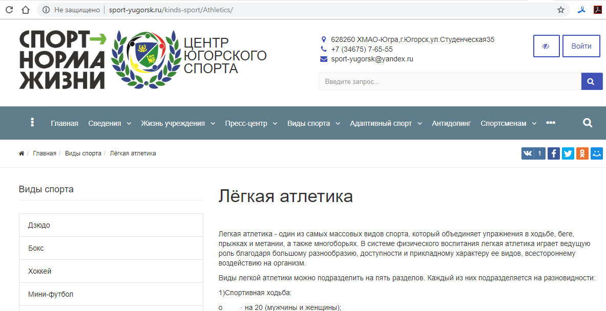Click the phone icon by +7 (34675)
Screen dimensions: 606x311
[x=324, y=49]
